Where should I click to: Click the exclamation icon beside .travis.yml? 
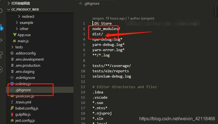coord(12,102)
